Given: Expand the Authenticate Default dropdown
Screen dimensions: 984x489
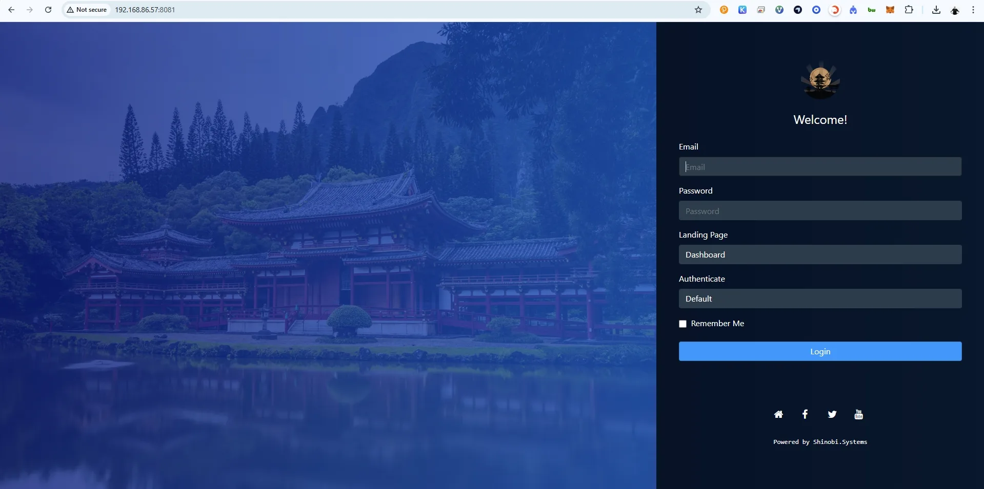Looking at the screenshot, I should [x=820, y=299].
